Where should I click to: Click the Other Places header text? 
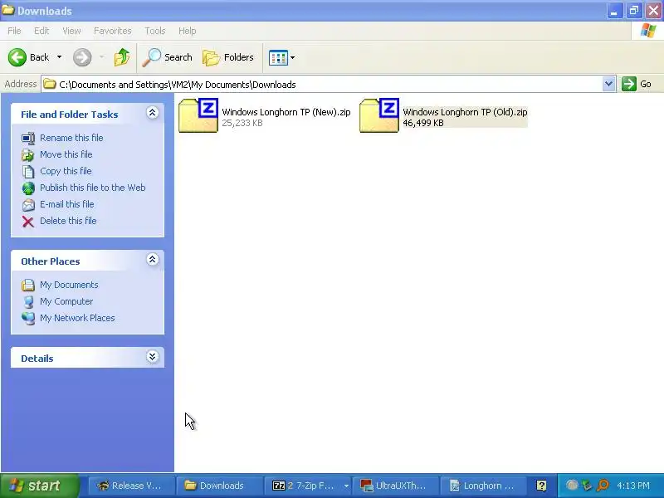tap(51, 261)
